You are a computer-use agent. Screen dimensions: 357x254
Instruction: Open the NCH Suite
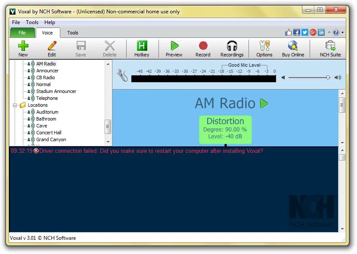(x=330, y=49)
